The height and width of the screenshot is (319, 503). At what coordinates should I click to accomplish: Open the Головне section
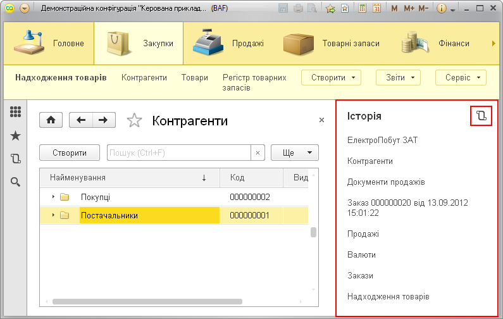[49, 43]
